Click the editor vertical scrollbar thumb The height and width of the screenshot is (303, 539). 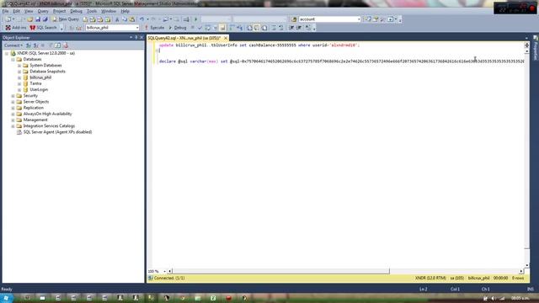526,151
